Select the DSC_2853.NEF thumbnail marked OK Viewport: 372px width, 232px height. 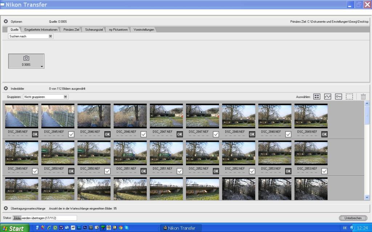pyautogui.click(x=275, y=153)
